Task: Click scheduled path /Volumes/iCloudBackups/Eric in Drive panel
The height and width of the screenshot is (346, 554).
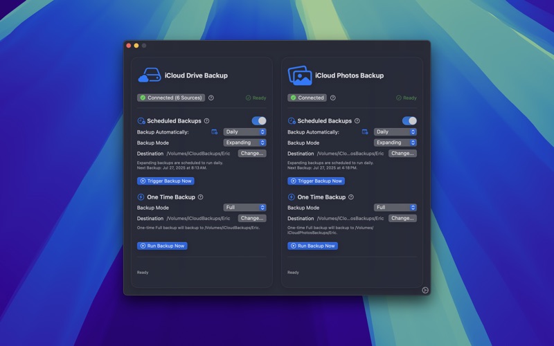Action: coord(198,154)
